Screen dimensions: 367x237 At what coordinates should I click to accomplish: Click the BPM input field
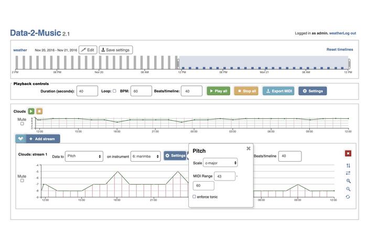pyautogui.click(x=141, y=91)
